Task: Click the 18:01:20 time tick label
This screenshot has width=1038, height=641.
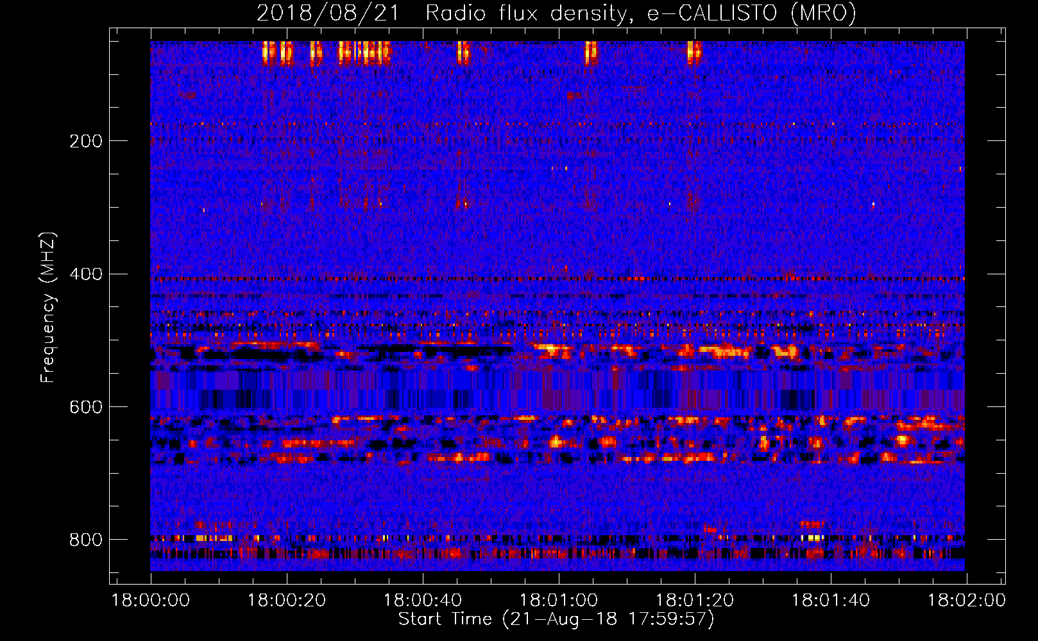Action: pos(695,601)
